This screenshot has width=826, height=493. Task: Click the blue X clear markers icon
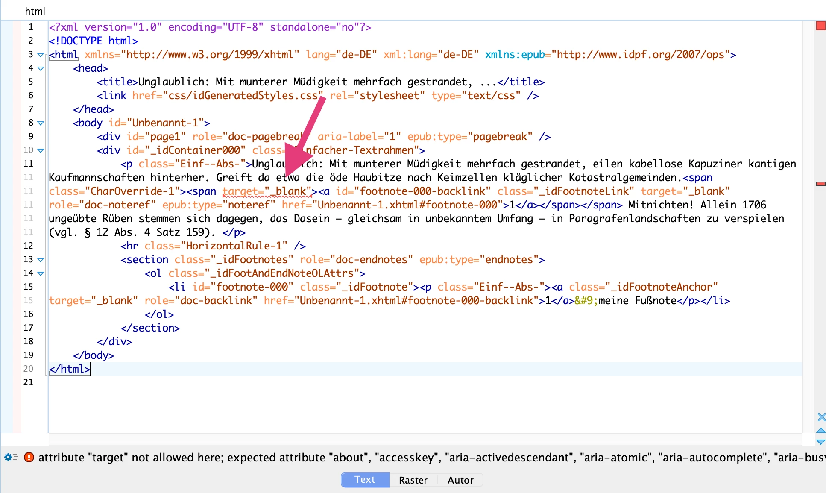click(821, 417)
